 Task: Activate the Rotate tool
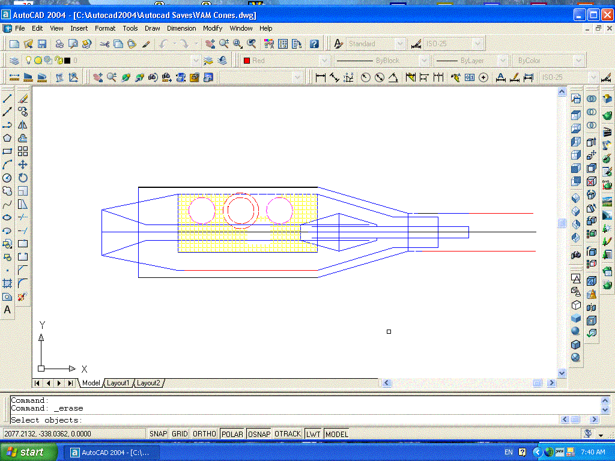(23, 178)
